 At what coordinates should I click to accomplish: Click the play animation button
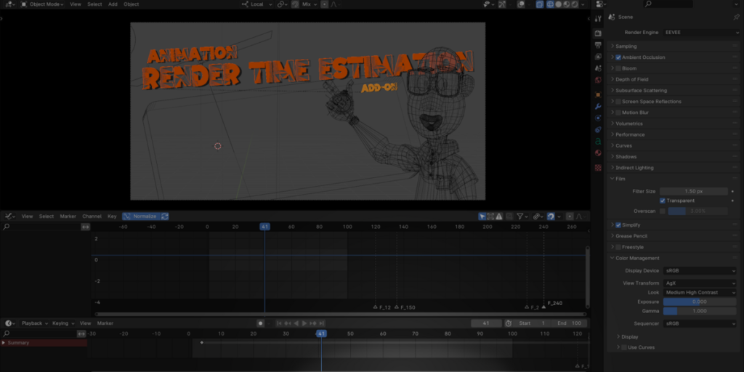pos(304,323)
